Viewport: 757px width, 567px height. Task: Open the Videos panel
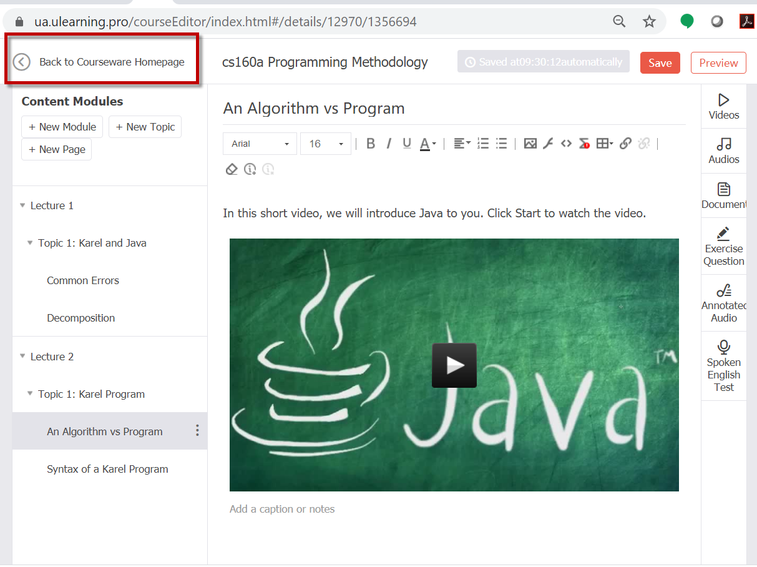coord(724,107)
